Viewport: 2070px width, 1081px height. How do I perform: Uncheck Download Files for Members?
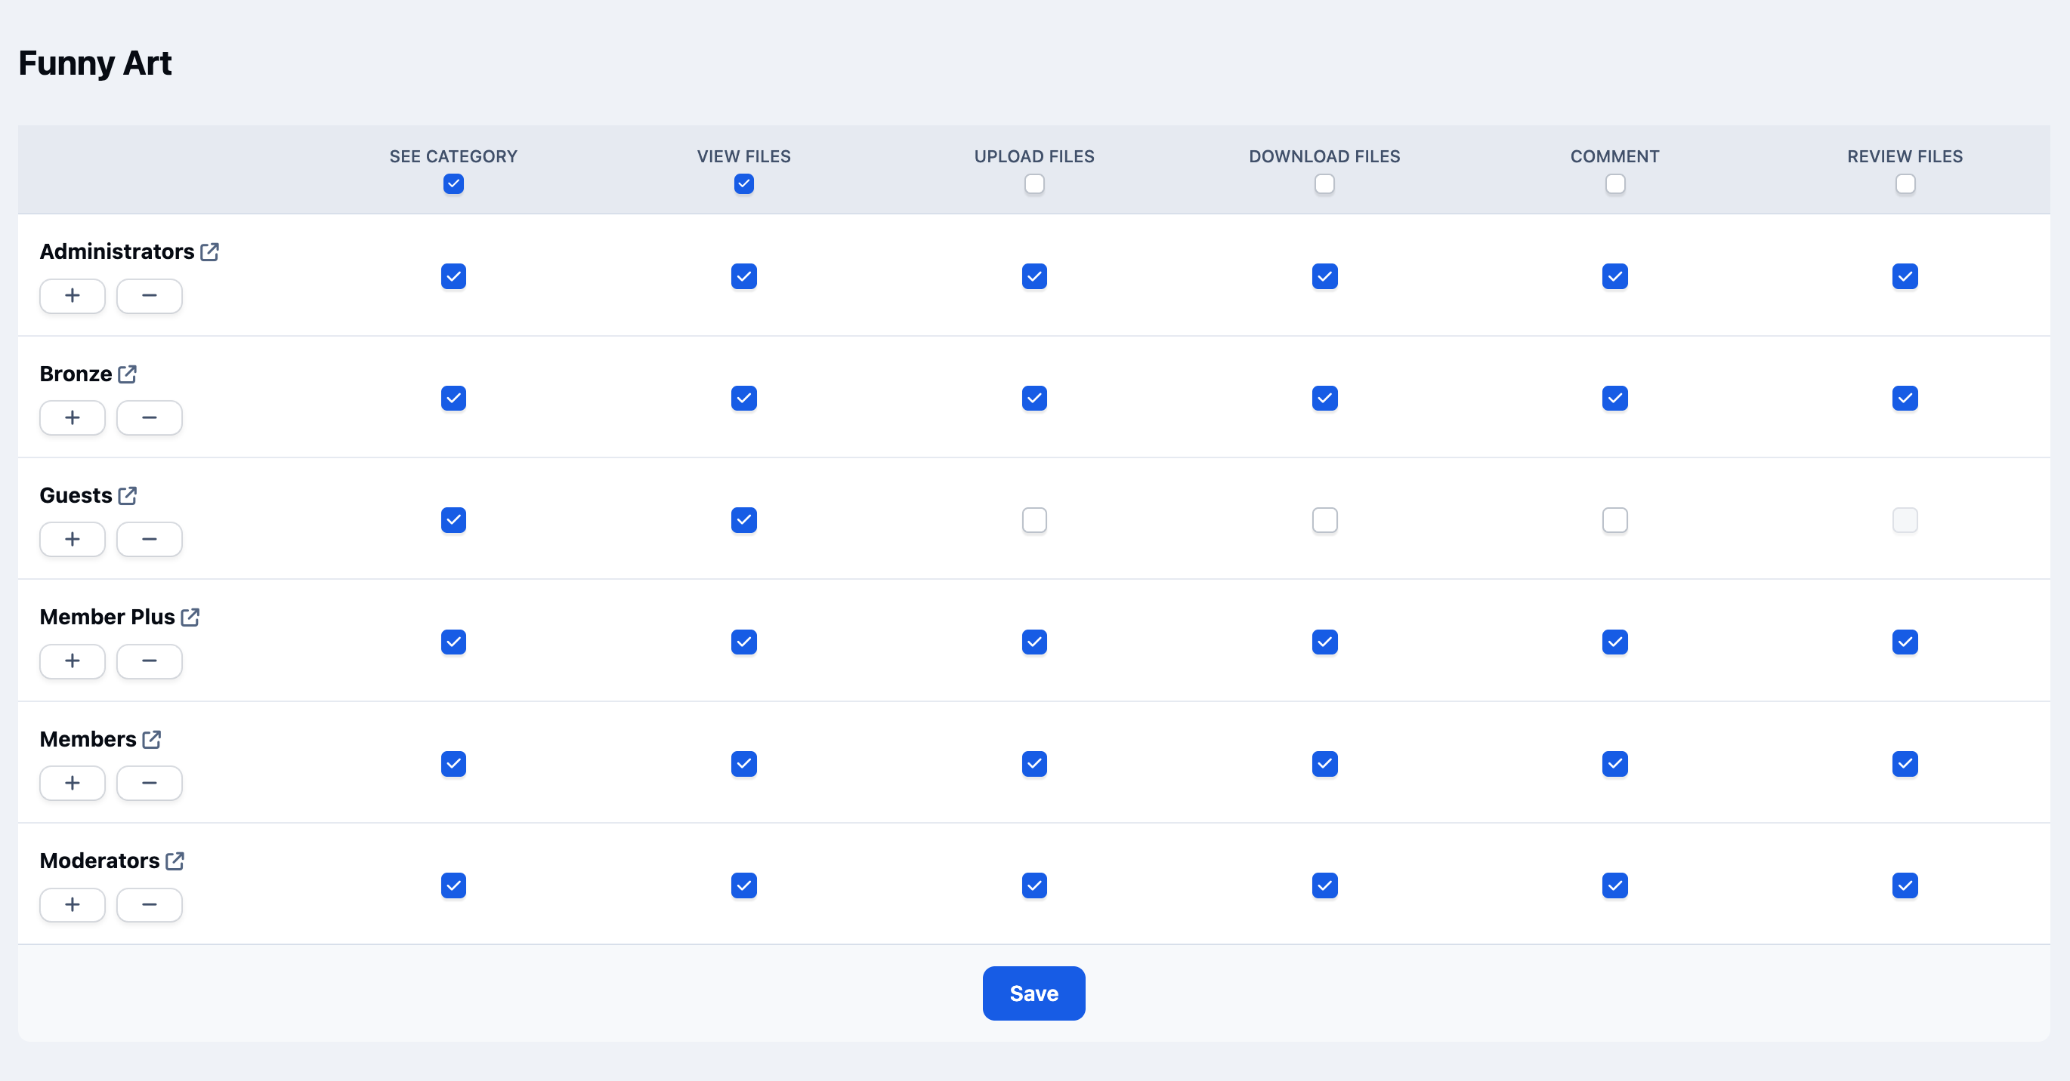click(1324, 764)
